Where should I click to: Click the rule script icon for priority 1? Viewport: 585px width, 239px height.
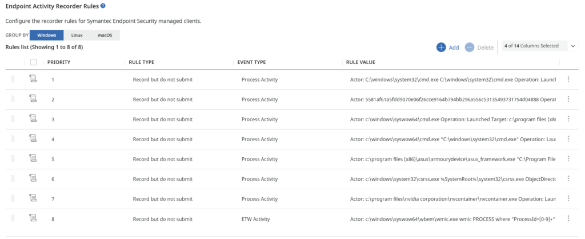pyautogui.click(x=33, y=79)
